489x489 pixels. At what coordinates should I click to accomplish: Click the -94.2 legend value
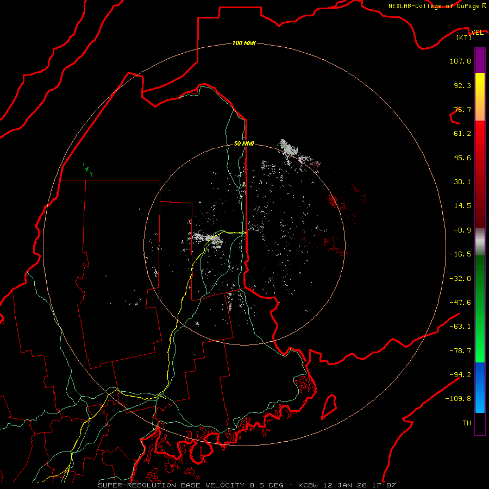tap(460, 374)
